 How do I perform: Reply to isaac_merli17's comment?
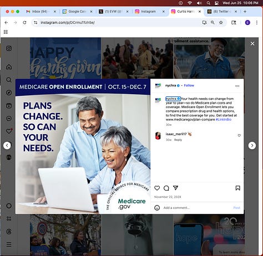pos(178,140)
